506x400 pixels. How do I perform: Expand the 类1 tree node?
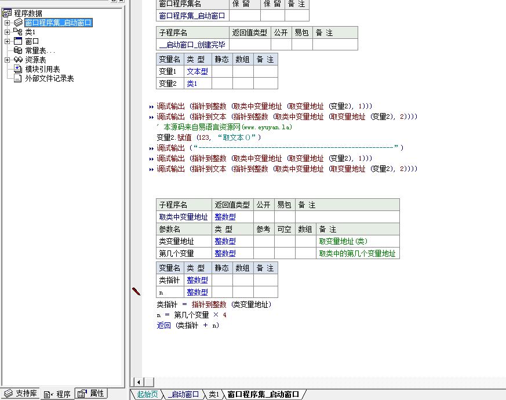[8, 32]
